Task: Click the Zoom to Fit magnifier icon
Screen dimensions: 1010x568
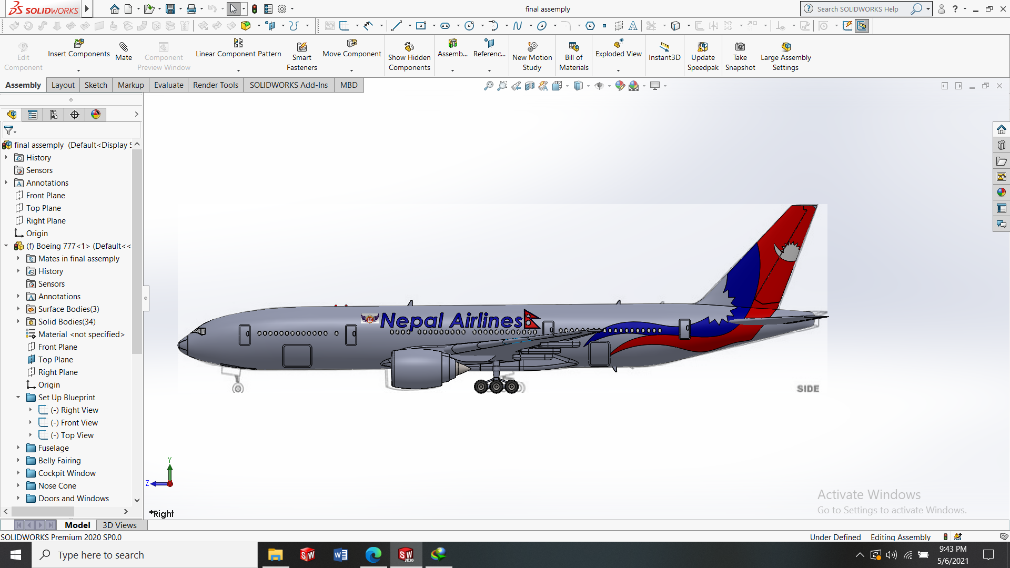Action: point(489,86)
